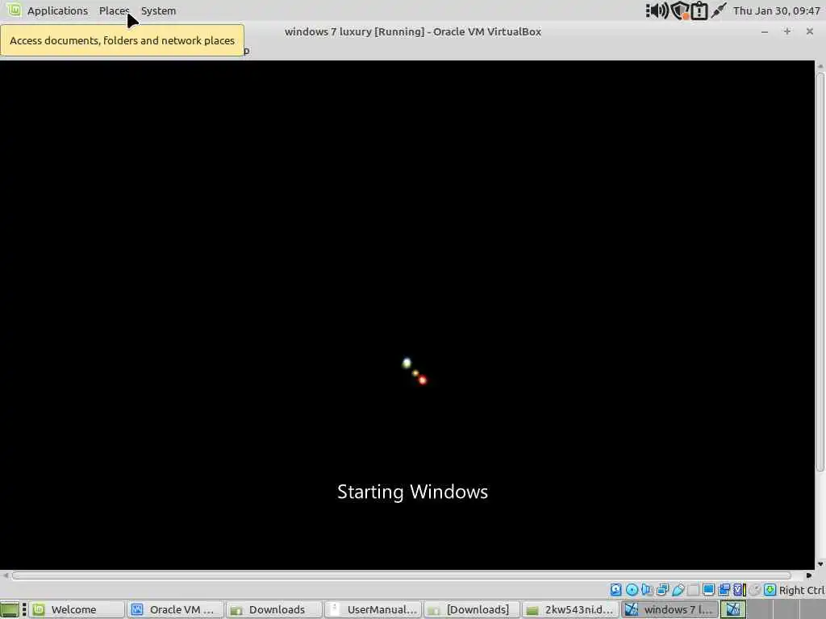Click the hard disk activity indicator icon
Screen dimensions: 826x619
615,589
